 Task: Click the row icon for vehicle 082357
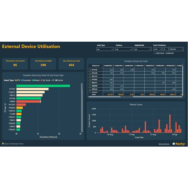(90, 83)
